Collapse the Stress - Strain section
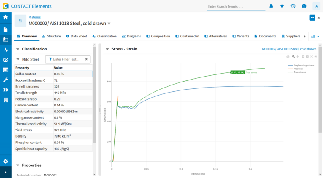The width and height of the screenshot is (323, 178). coord(107,49)
